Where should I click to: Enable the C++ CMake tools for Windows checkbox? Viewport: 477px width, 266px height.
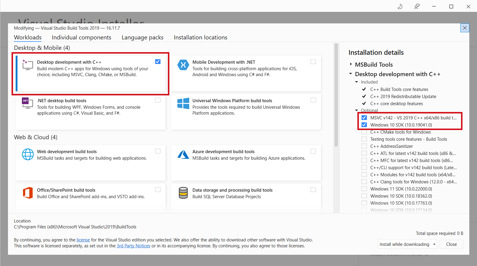click(364, 132)
